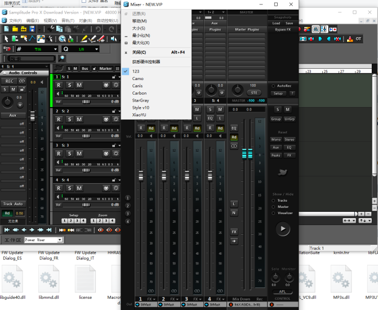Viewport: 378px width, 310px height.
Task: Click the search input field
Action: (x=32, y=59)
